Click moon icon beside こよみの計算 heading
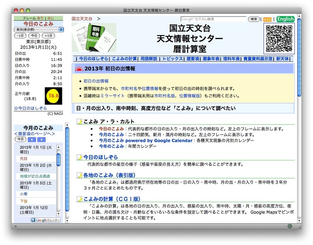The height and width of the screenshot is (245, 313). click(80, 199)
